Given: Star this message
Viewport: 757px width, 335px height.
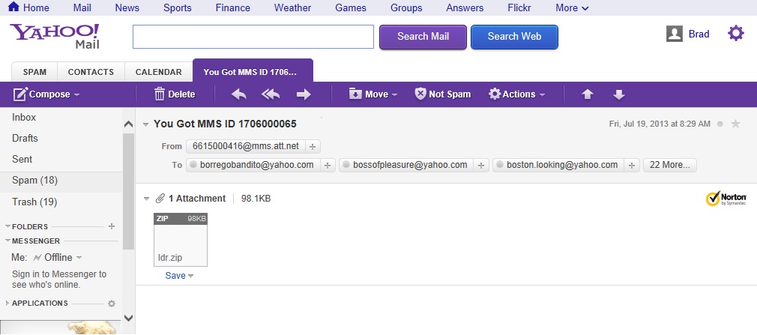Looking at the screenshot, I should click(736, 124).
